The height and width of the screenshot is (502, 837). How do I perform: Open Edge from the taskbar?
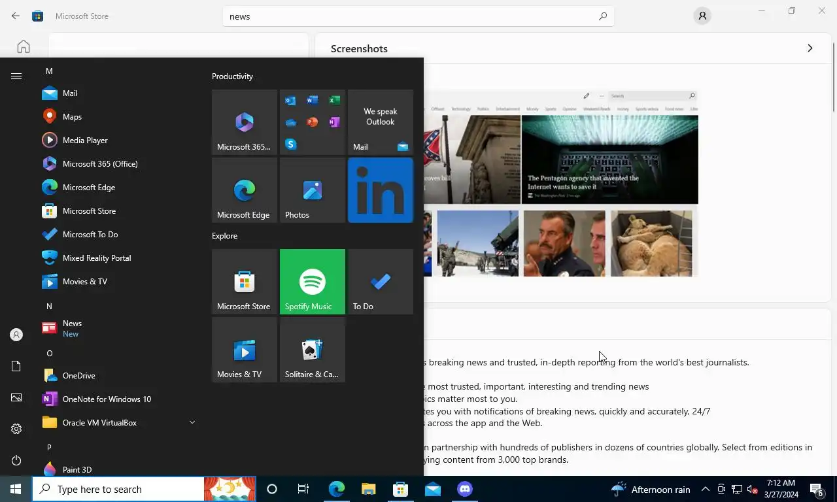[x=336, y=489]
